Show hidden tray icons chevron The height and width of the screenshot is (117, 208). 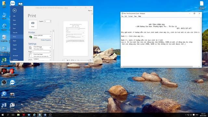(186, 115)
